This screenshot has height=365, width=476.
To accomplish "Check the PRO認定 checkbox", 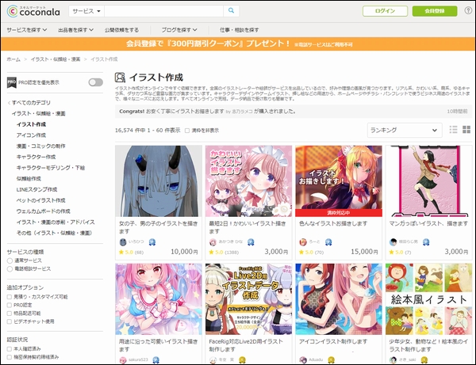I will click(x=10, y=305).
